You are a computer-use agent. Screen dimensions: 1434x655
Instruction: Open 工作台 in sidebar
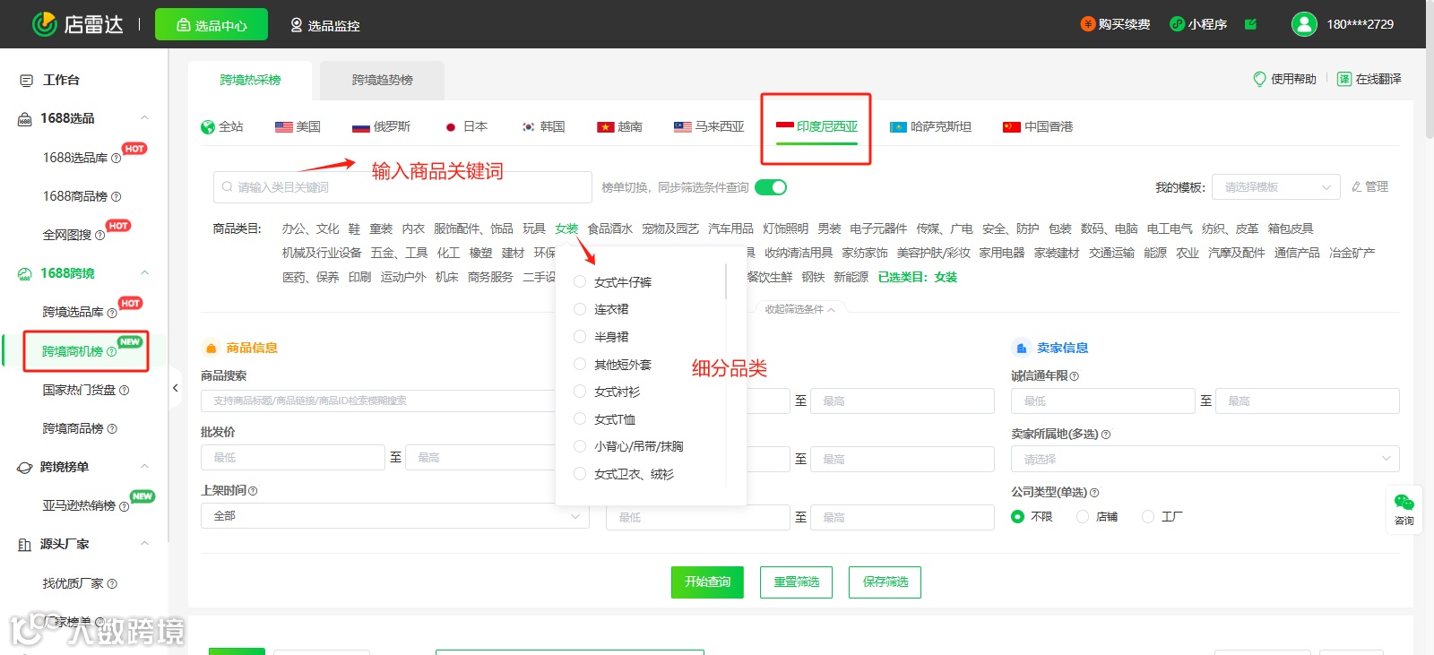coord(61,81)
